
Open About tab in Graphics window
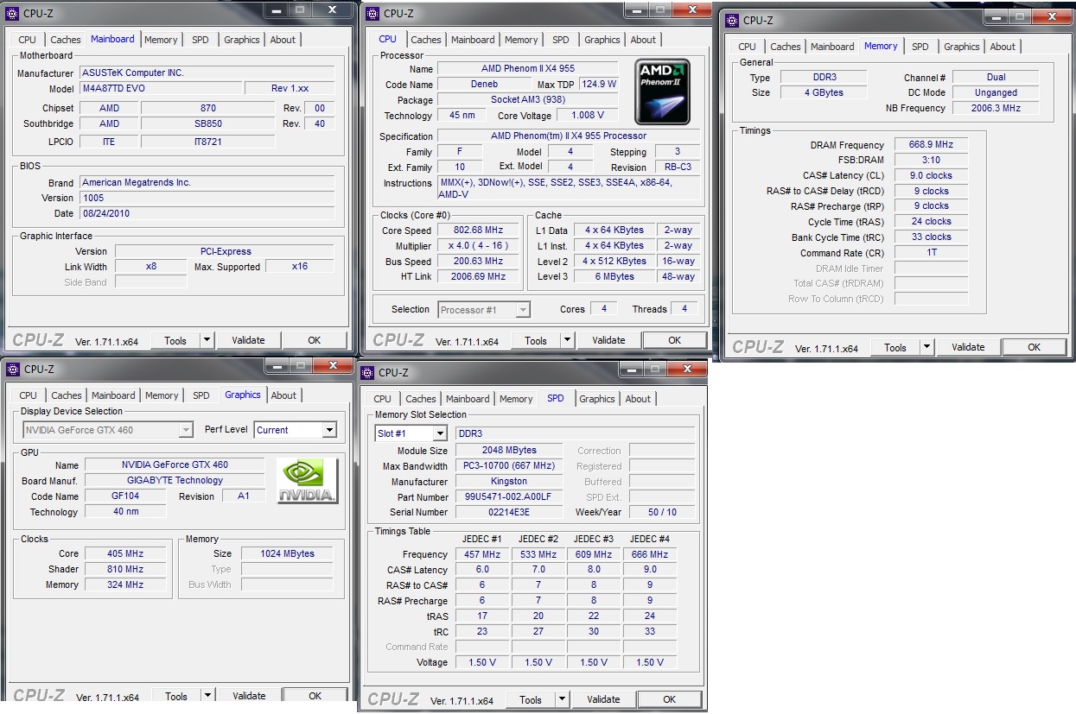point(283,395)
